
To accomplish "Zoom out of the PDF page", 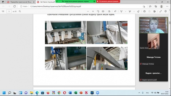I will pyautogui.click(x=88, y=11).
